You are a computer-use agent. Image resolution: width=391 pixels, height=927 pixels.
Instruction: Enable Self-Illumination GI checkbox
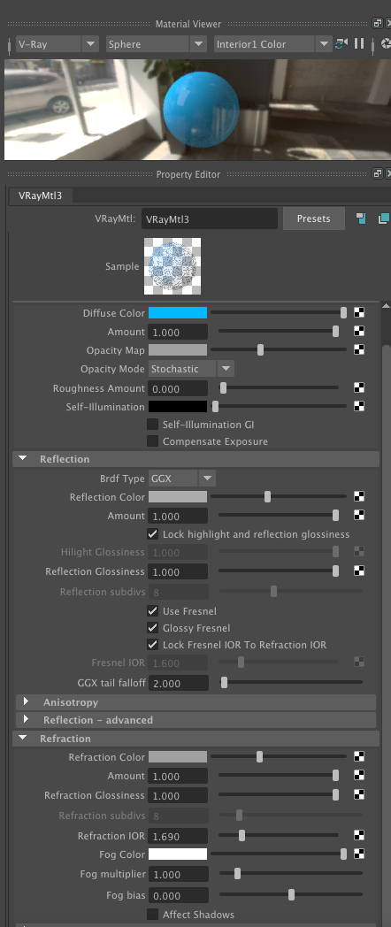(153, 425)
